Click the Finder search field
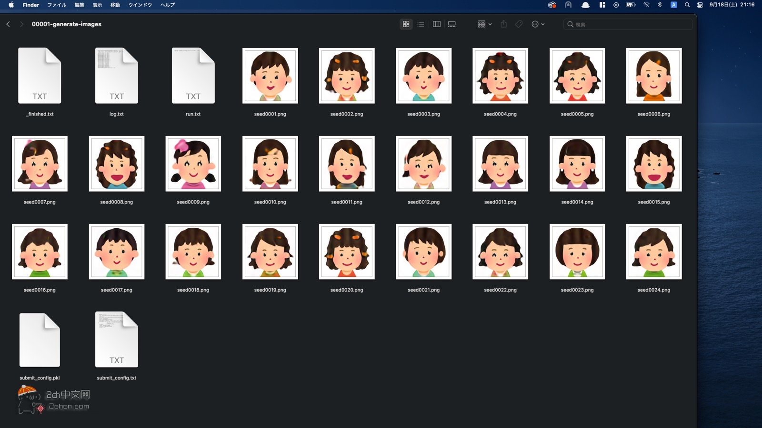762x428 pixels. [628, 24]
